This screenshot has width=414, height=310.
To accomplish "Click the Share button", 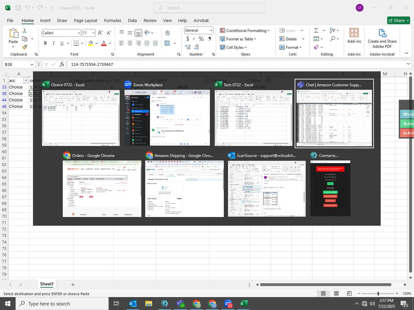I will [398, 20].
